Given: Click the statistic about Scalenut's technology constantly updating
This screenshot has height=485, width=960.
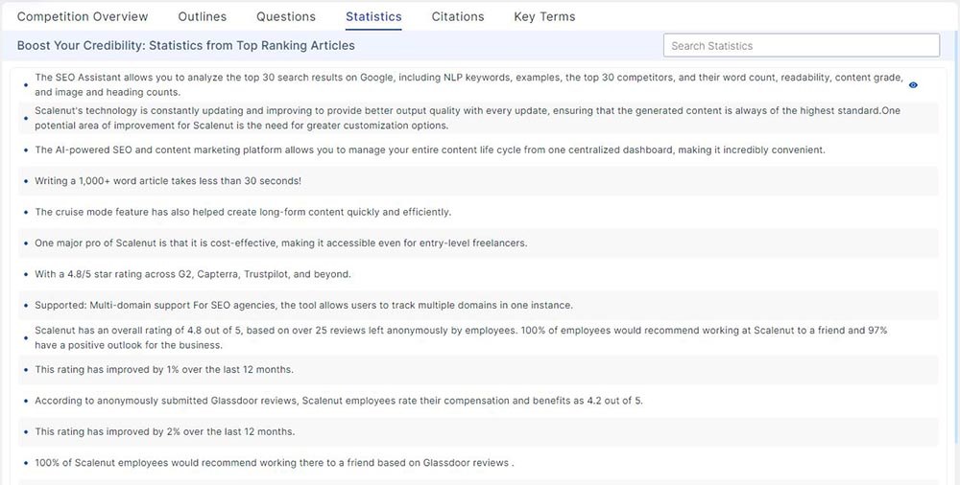Looking at the screenshot, I should point(461,118).
